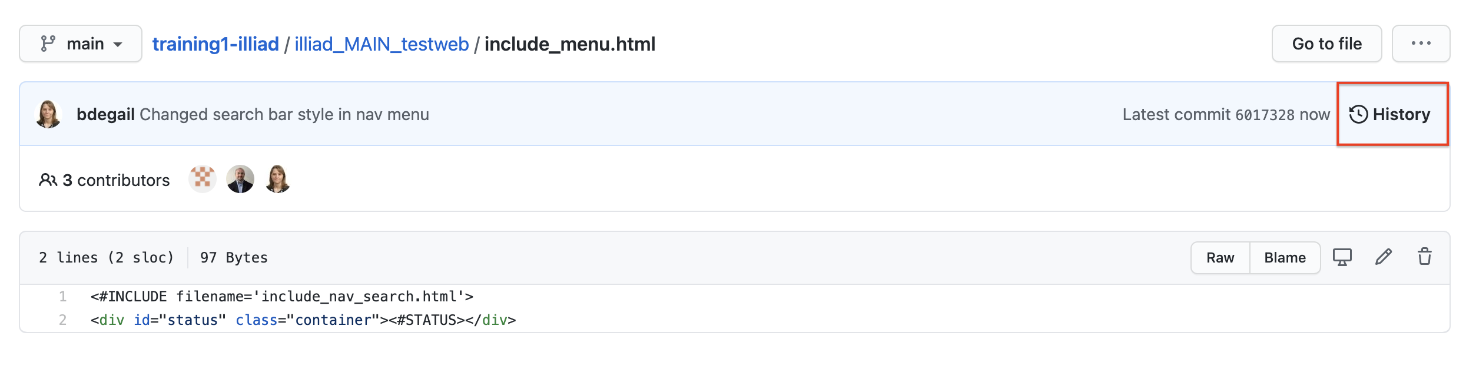1466x372 pixels.
Task: Open the main branch dropdown
Action: pos(81,44)
